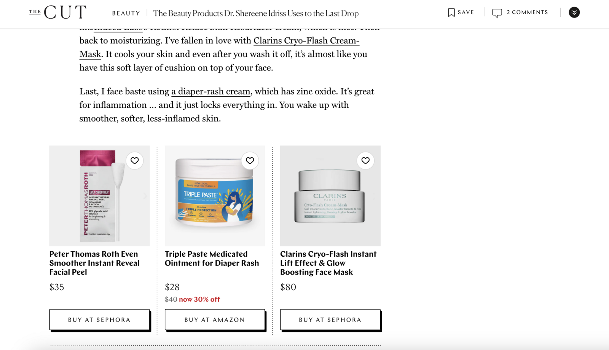Open Clarins Cryo-Flash Instant Lift title
Image resolution: width=609 pixels, height=350 pixels.
tap(328, 263)
